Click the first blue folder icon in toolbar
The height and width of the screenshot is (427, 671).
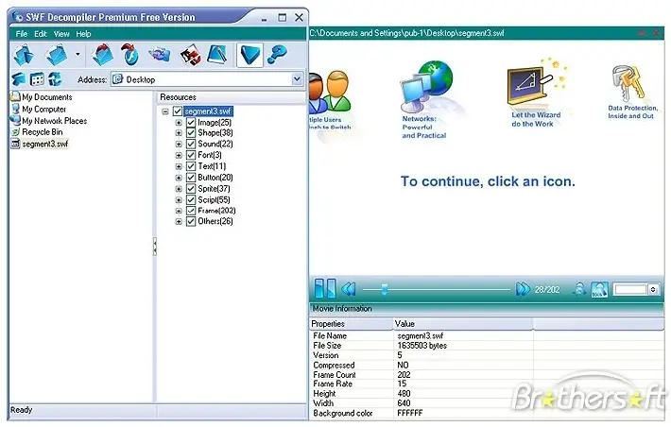(24, 55)
